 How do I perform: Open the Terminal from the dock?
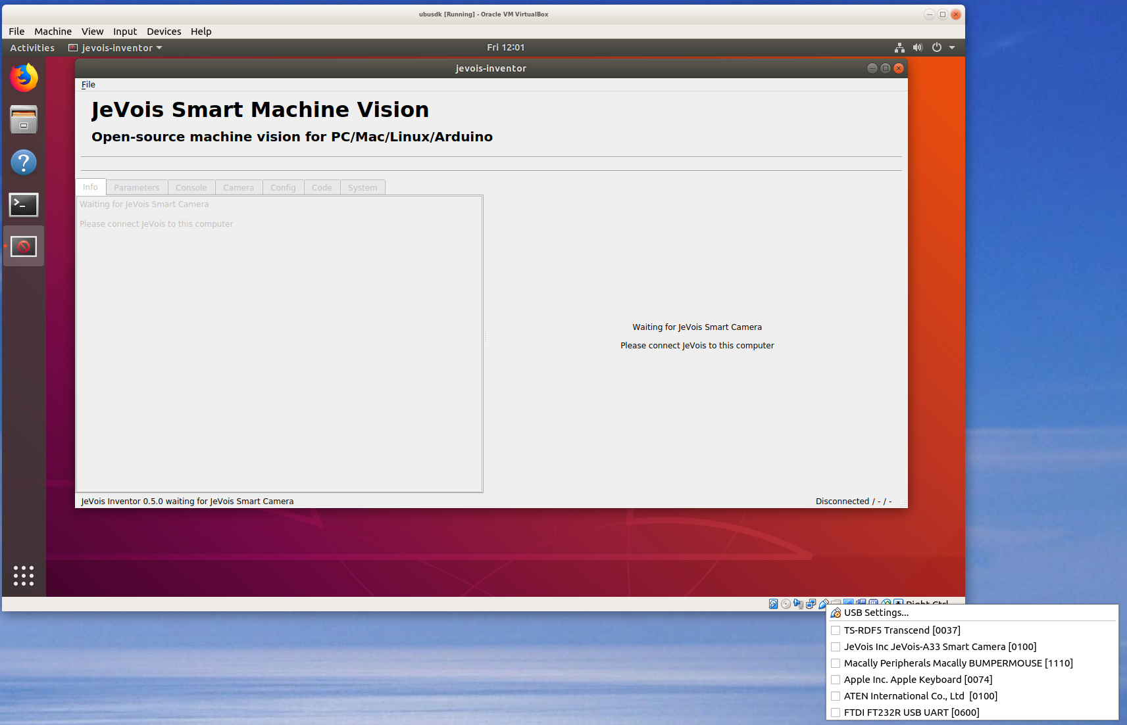point(24,204)
